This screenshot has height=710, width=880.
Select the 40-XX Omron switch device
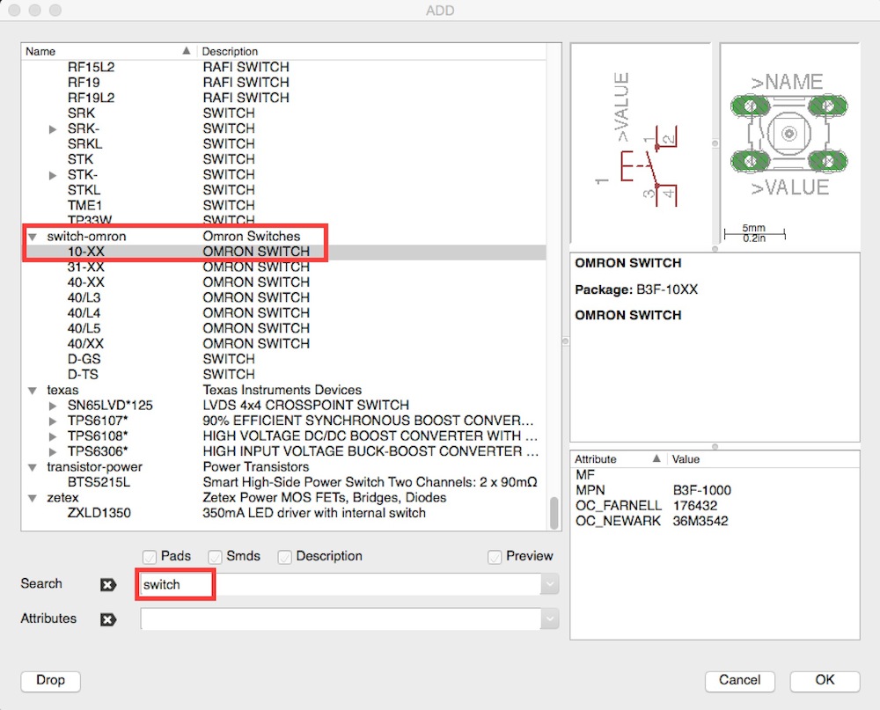click(283, 282)
